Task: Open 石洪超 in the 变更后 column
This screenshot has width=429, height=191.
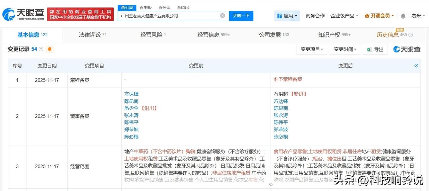Action: click(x=281, y=94)
